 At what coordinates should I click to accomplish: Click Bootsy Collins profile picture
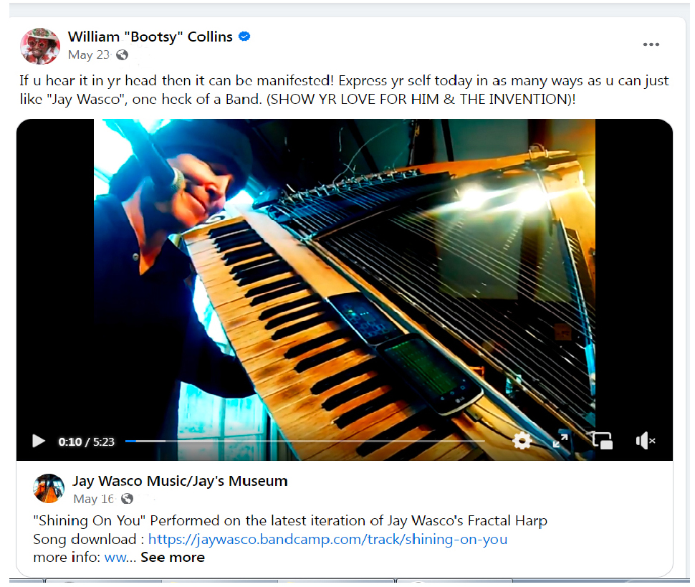coord(40,46)
